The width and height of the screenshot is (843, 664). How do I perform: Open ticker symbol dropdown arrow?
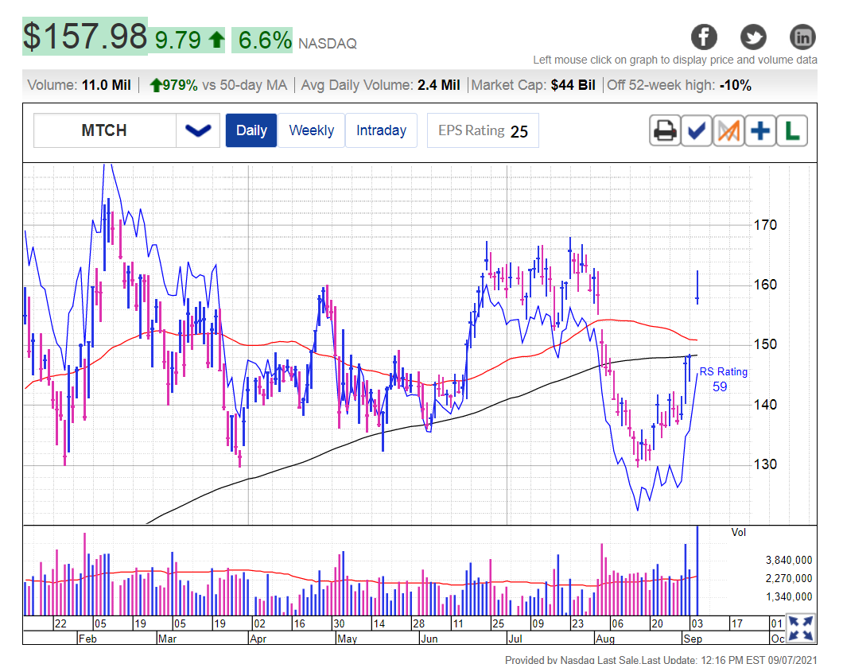coord(198,130)
